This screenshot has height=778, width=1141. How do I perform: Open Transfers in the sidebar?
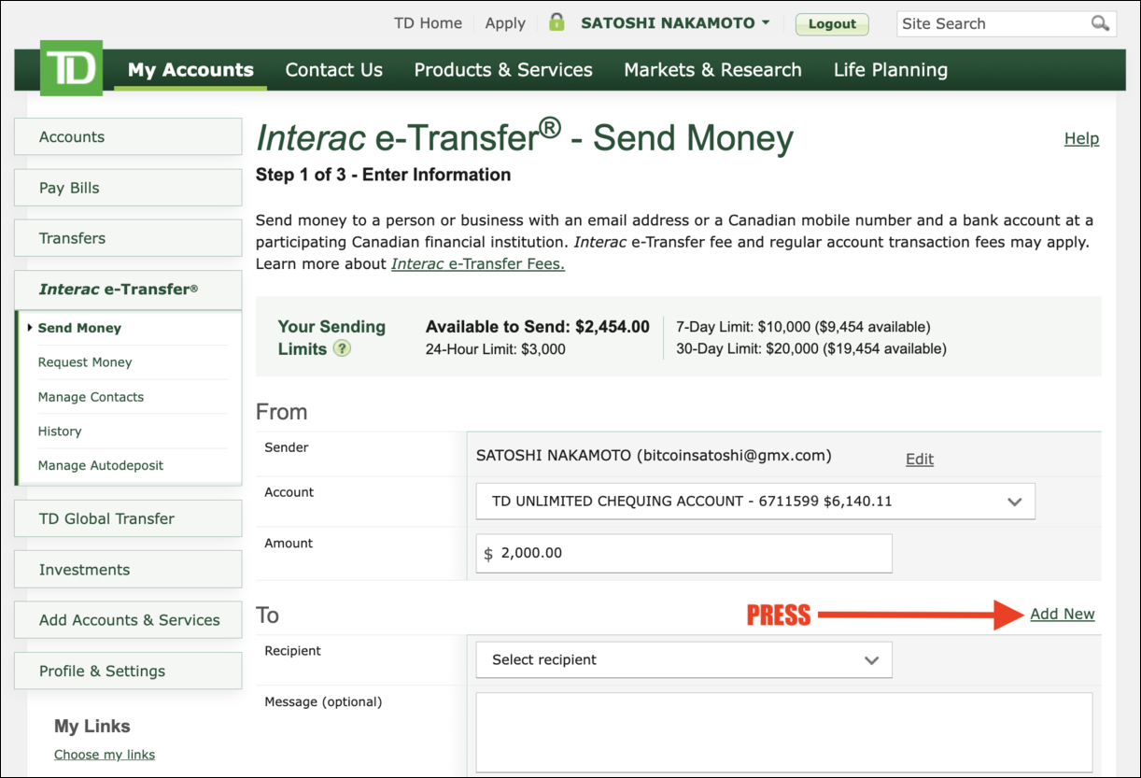(128, 238)
